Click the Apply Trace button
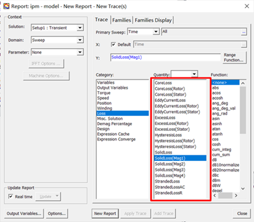 click(x=135, y=213)
